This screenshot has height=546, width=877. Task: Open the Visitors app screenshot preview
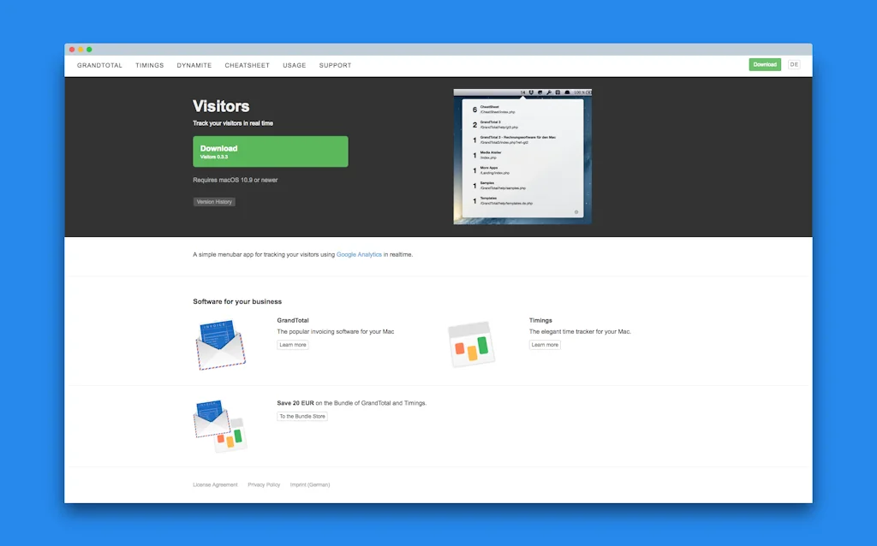pos(522,157)
